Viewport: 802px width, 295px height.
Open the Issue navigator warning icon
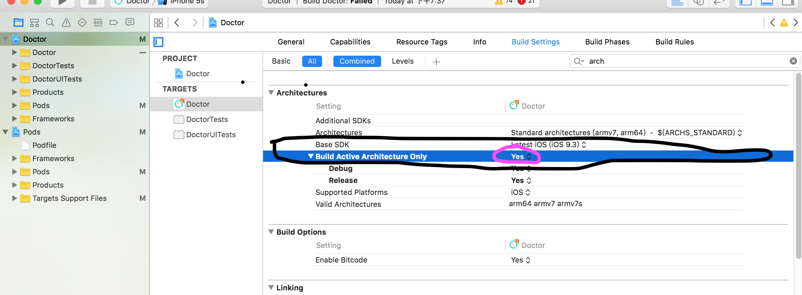66,23
